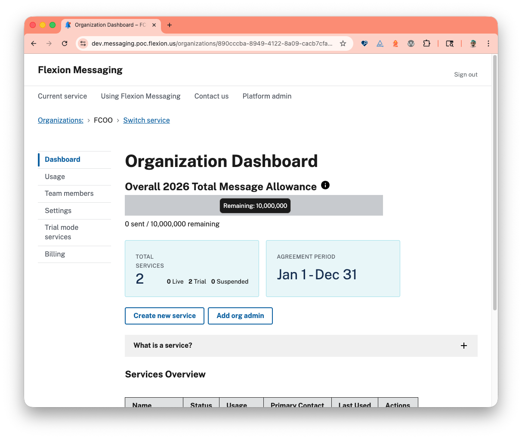Click Add org admin button

[x=240, y=316]
